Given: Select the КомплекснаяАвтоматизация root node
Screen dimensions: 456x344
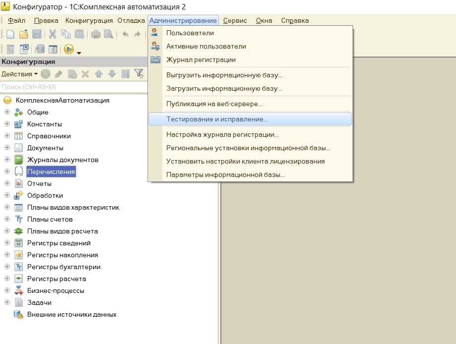Looking at the screenshot, I should click(x=62, y=101).
